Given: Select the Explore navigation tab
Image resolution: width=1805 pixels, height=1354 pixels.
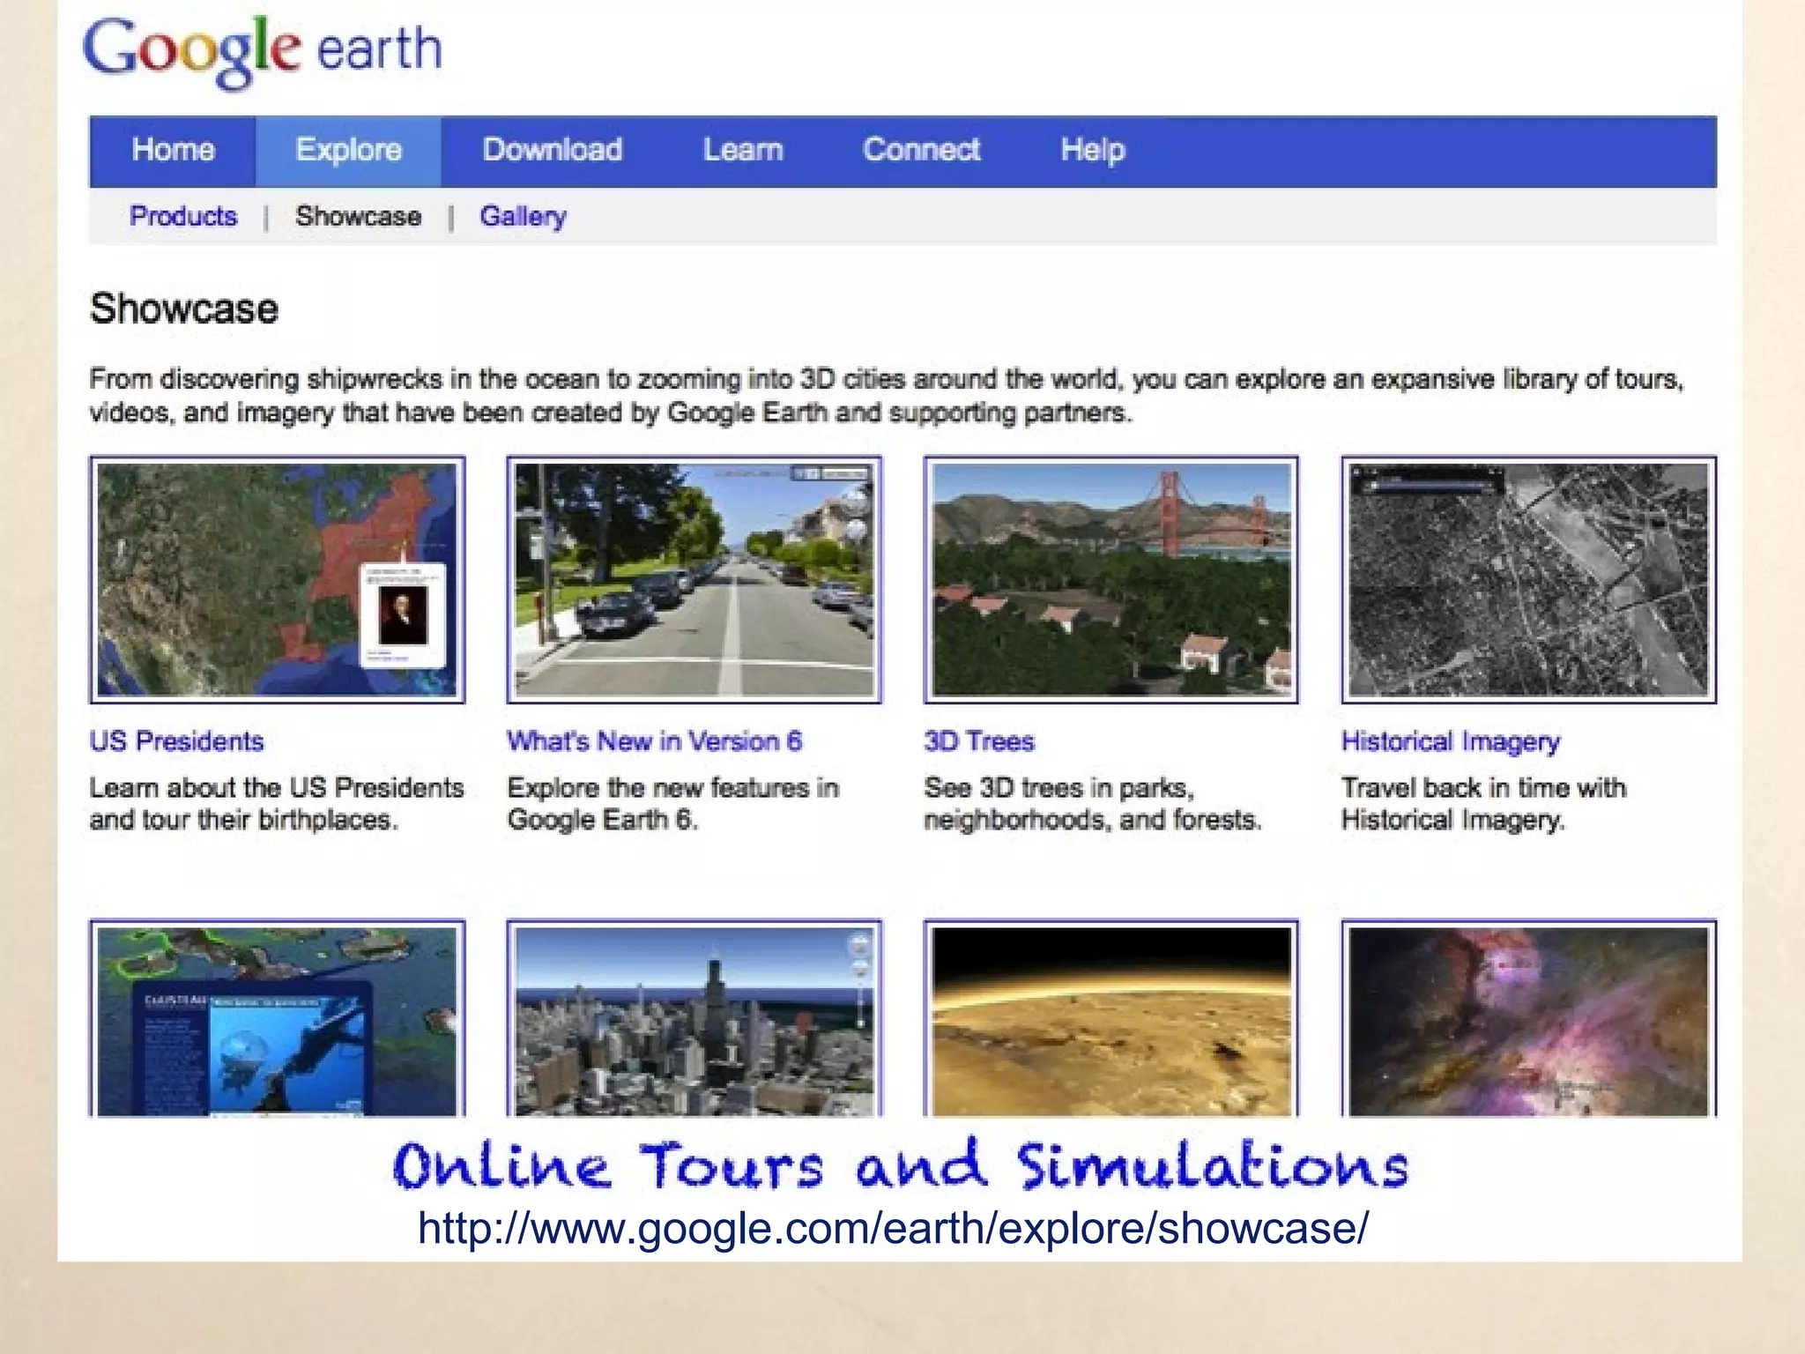Looking at the screenshot, I should [x=348, y=151].
